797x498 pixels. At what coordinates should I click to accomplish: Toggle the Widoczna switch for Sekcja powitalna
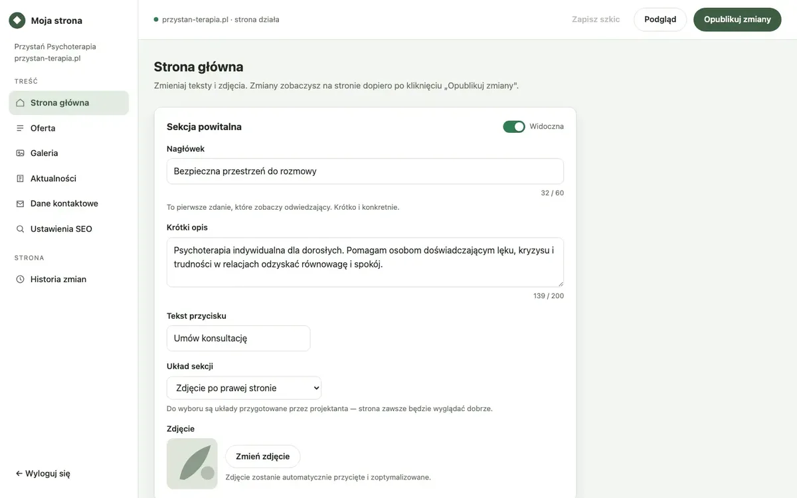click(x=514, y=127)
